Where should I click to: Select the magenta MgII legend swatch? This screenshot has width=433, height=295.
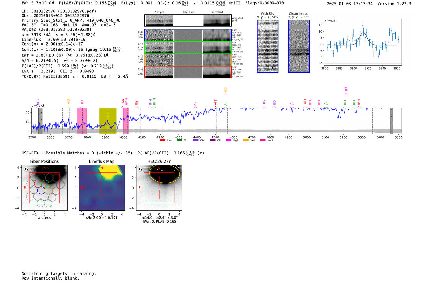[x=229, y=141]
